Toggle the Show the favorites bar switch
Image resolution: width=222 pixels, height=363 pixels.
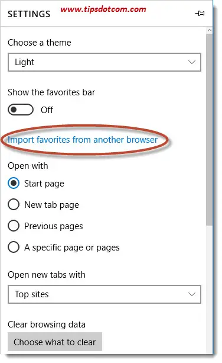tap(21, 110)
